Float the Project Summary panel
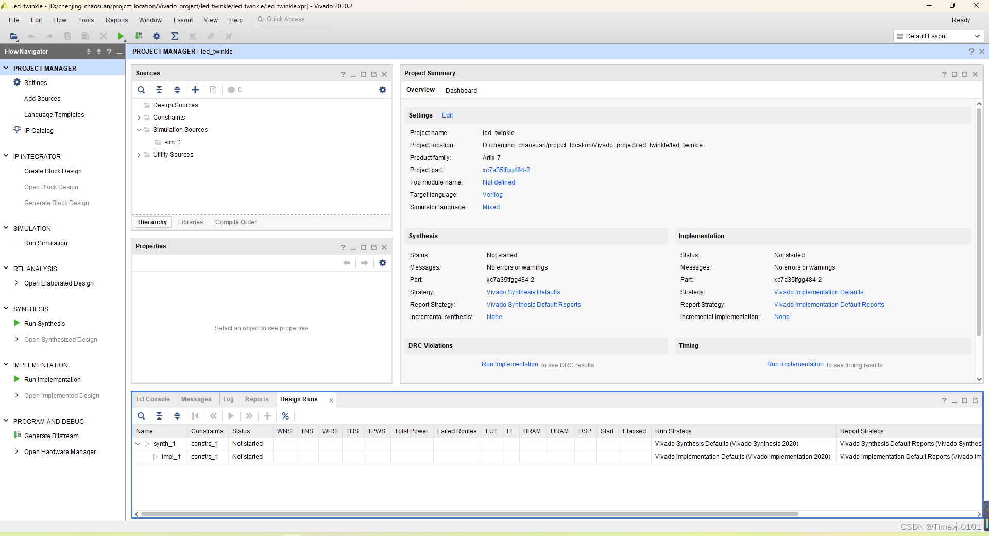 click(965, 74)
